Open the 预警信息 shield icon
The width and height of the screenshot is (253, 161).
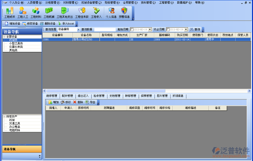(124, 13)
